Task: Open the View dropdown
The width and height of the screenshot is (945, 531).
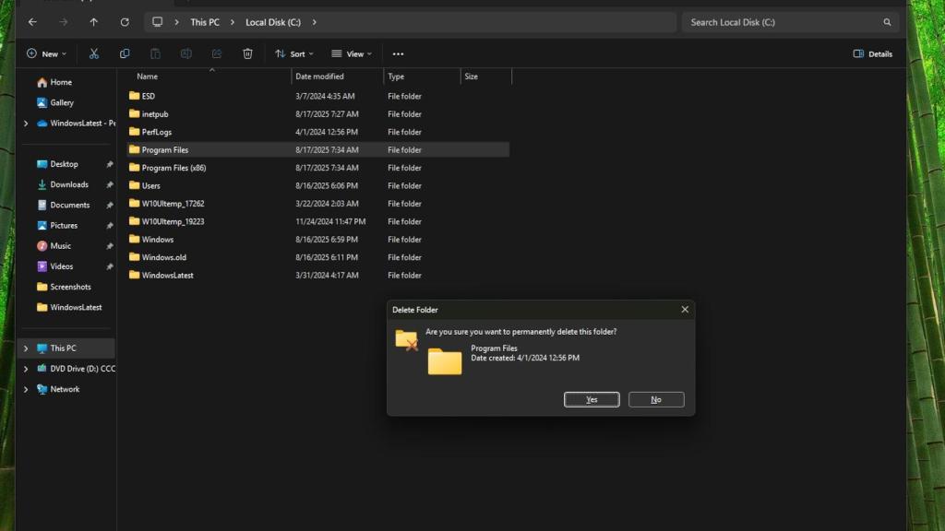Action: [x=352, y=53]
